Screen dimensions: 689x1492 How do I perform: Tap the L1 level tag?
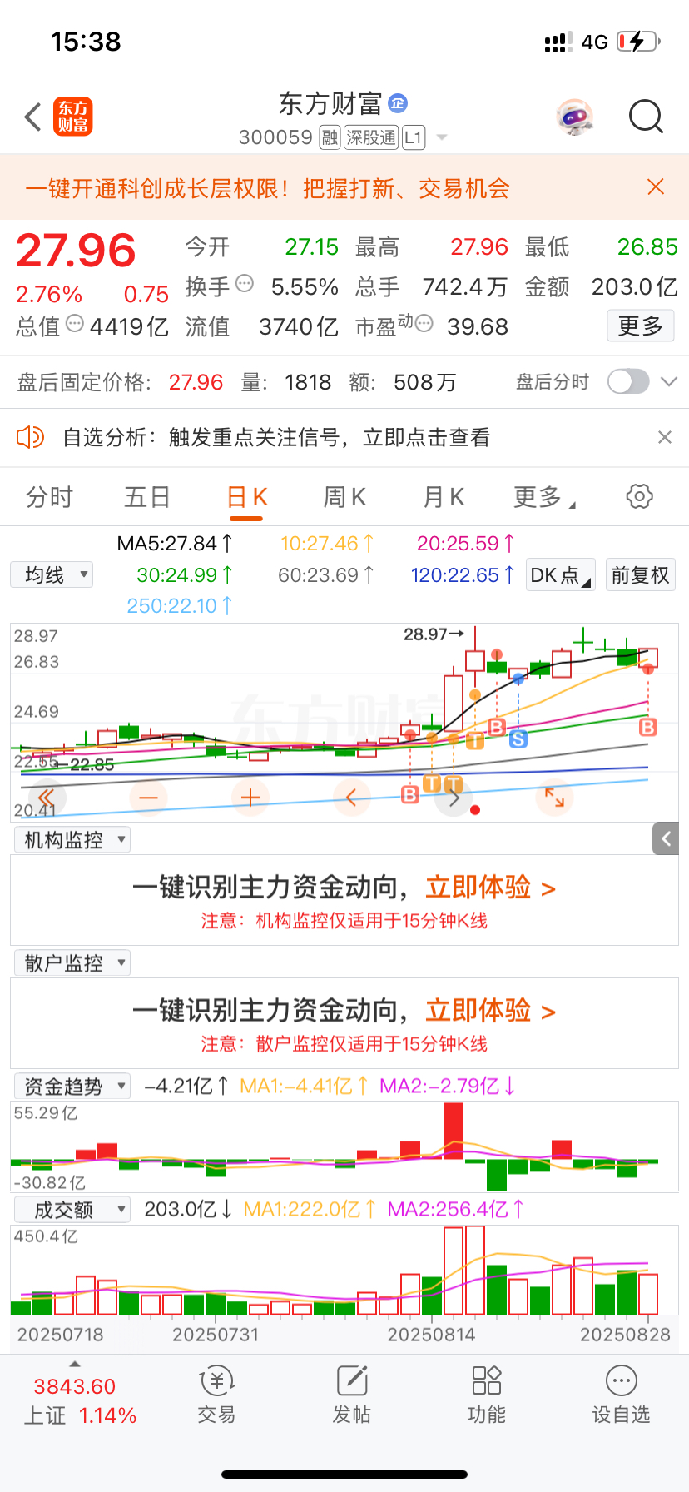tap(414, 137)
